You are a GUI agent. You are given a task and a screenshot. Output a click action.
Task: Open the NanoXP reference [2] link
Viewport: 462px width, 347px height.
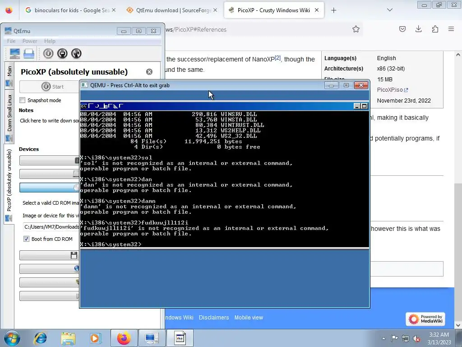[x=278, y=58]
